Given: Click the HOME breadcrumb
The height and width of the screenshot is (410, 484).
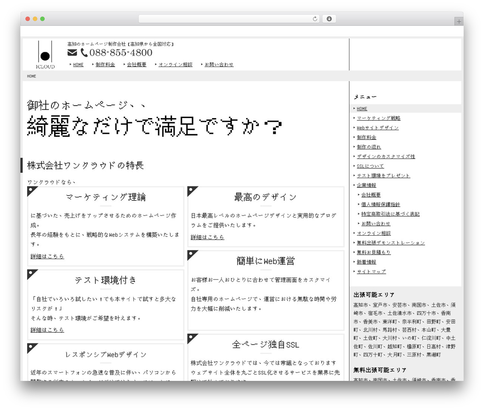Looking at the screenshot, I should pyautogui.click(x=31, y=76).
